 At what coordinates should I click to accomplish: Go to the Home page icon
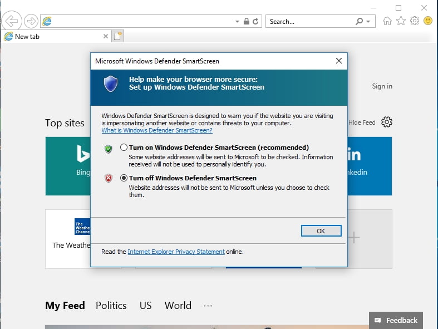[x=387, y=21]
